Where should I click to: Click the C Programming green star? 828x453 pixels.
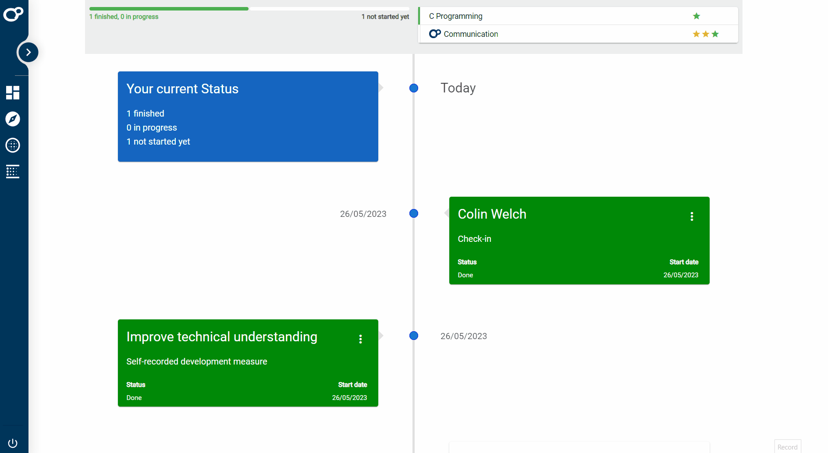697,16
